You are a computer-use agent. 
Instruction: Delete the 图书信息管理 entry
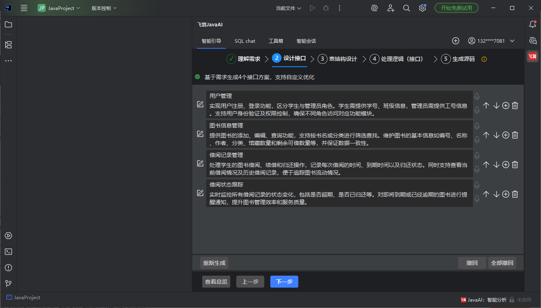[515, 135]
